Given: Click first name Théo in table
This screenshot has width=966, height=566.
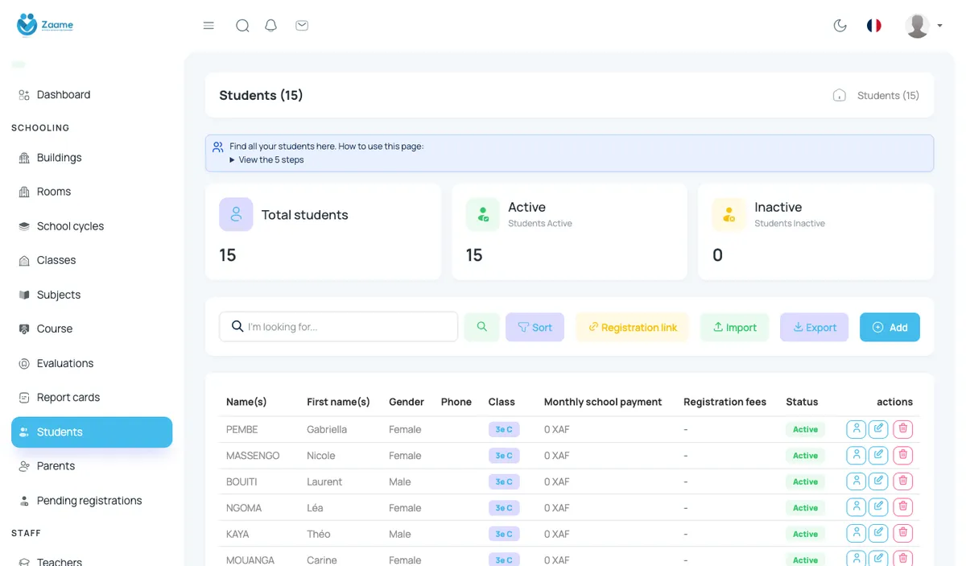Looking at the screenshot, I should tap(319, 534).
